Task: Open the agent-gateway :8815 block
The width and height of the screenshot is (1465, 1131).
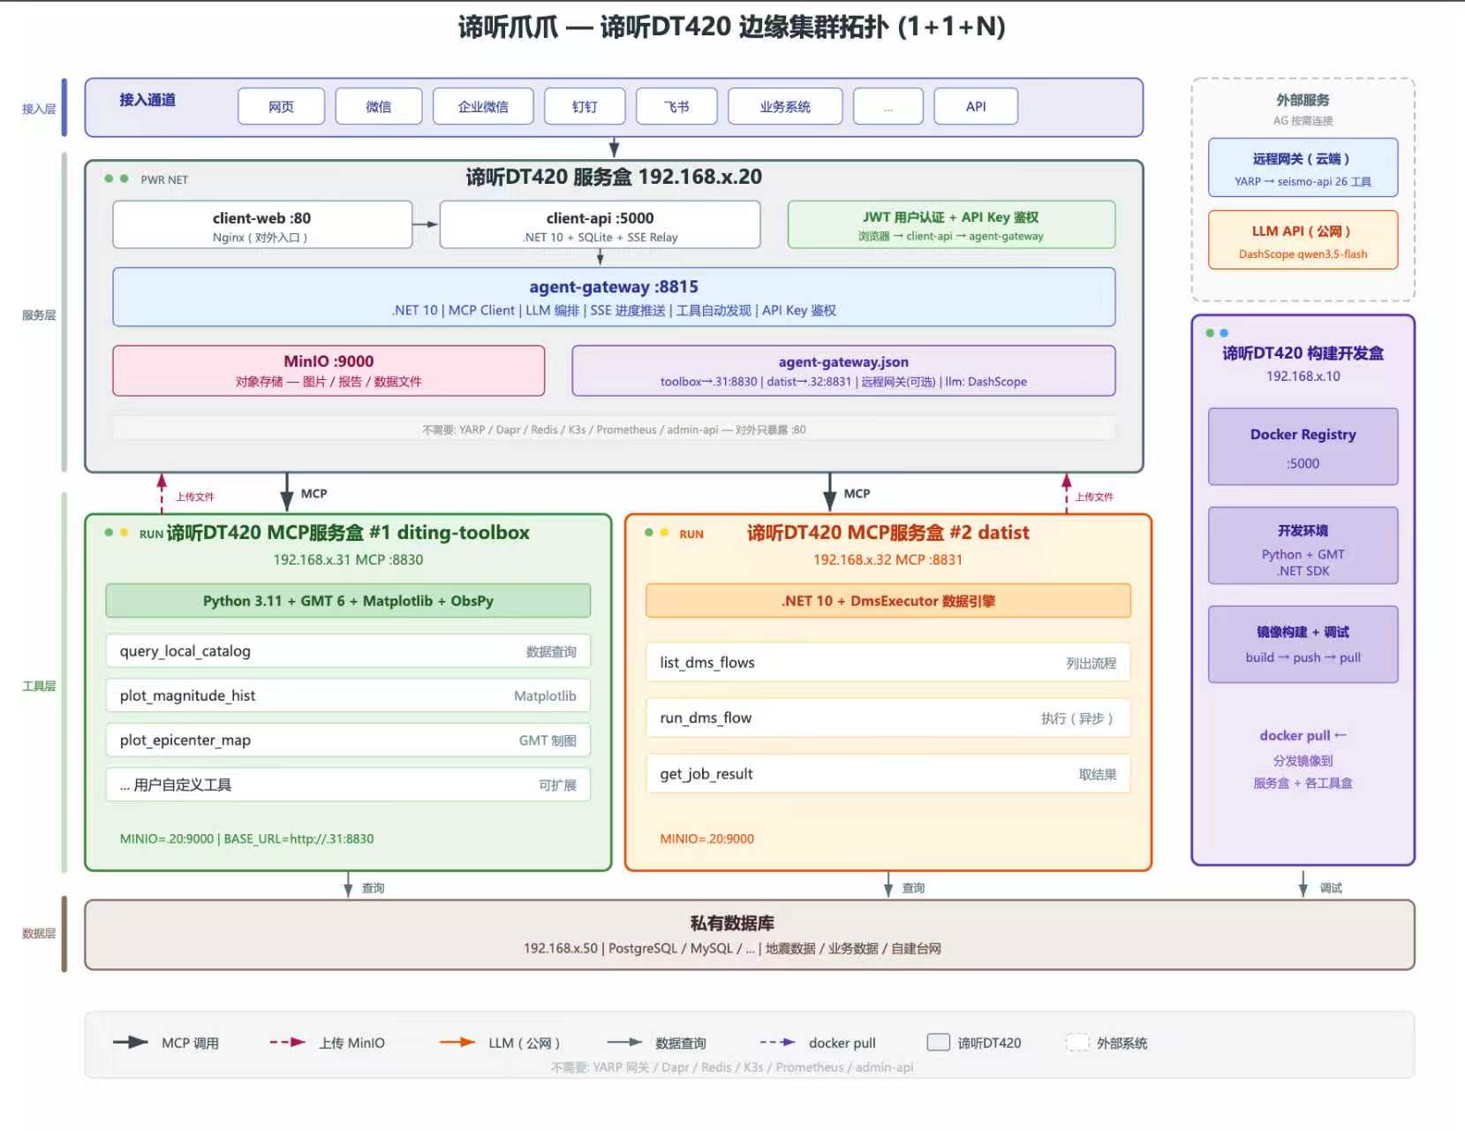Action: [x=614, y=297]
